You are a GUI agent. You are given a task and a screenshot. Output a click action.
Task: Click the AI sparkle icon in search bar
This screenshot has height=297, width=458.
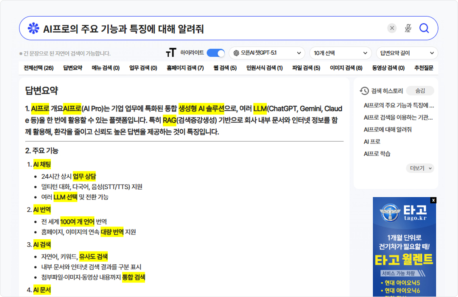[33, 28]
